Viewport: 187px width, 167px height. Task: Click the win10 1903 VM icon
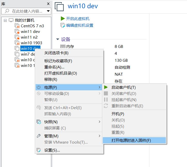pos(17,43)
